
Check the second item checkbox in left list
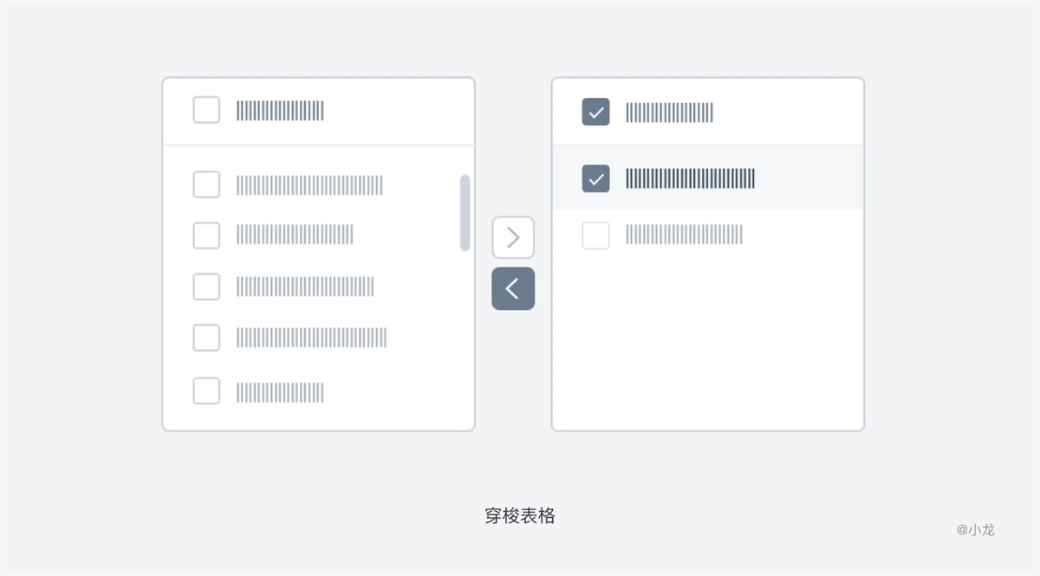(x=206, y=236)
